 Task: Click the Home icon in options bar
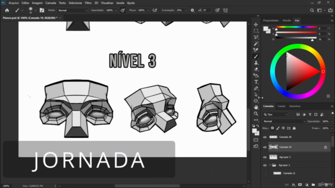pos(7,10)
